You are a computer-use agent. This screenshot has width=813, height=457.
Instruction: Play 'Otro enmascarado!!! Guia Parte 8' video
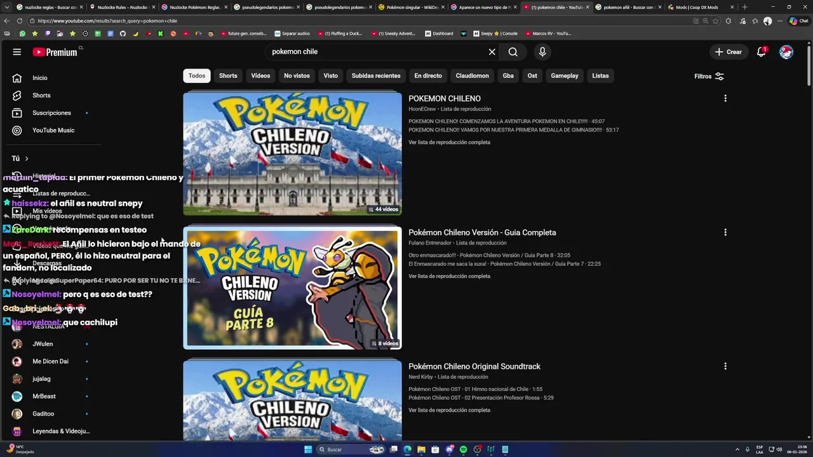[489, 255]
